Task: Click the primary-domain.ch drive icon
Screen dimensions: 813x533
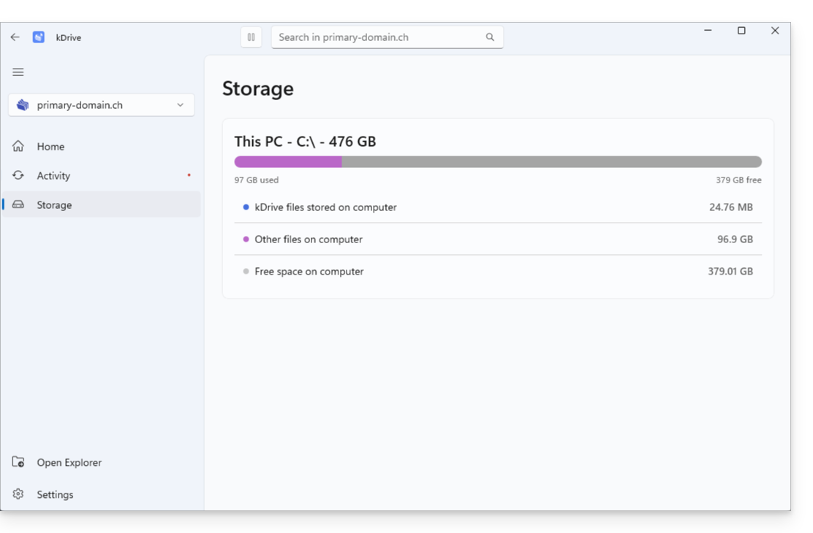Action: [x=23, y=105]
